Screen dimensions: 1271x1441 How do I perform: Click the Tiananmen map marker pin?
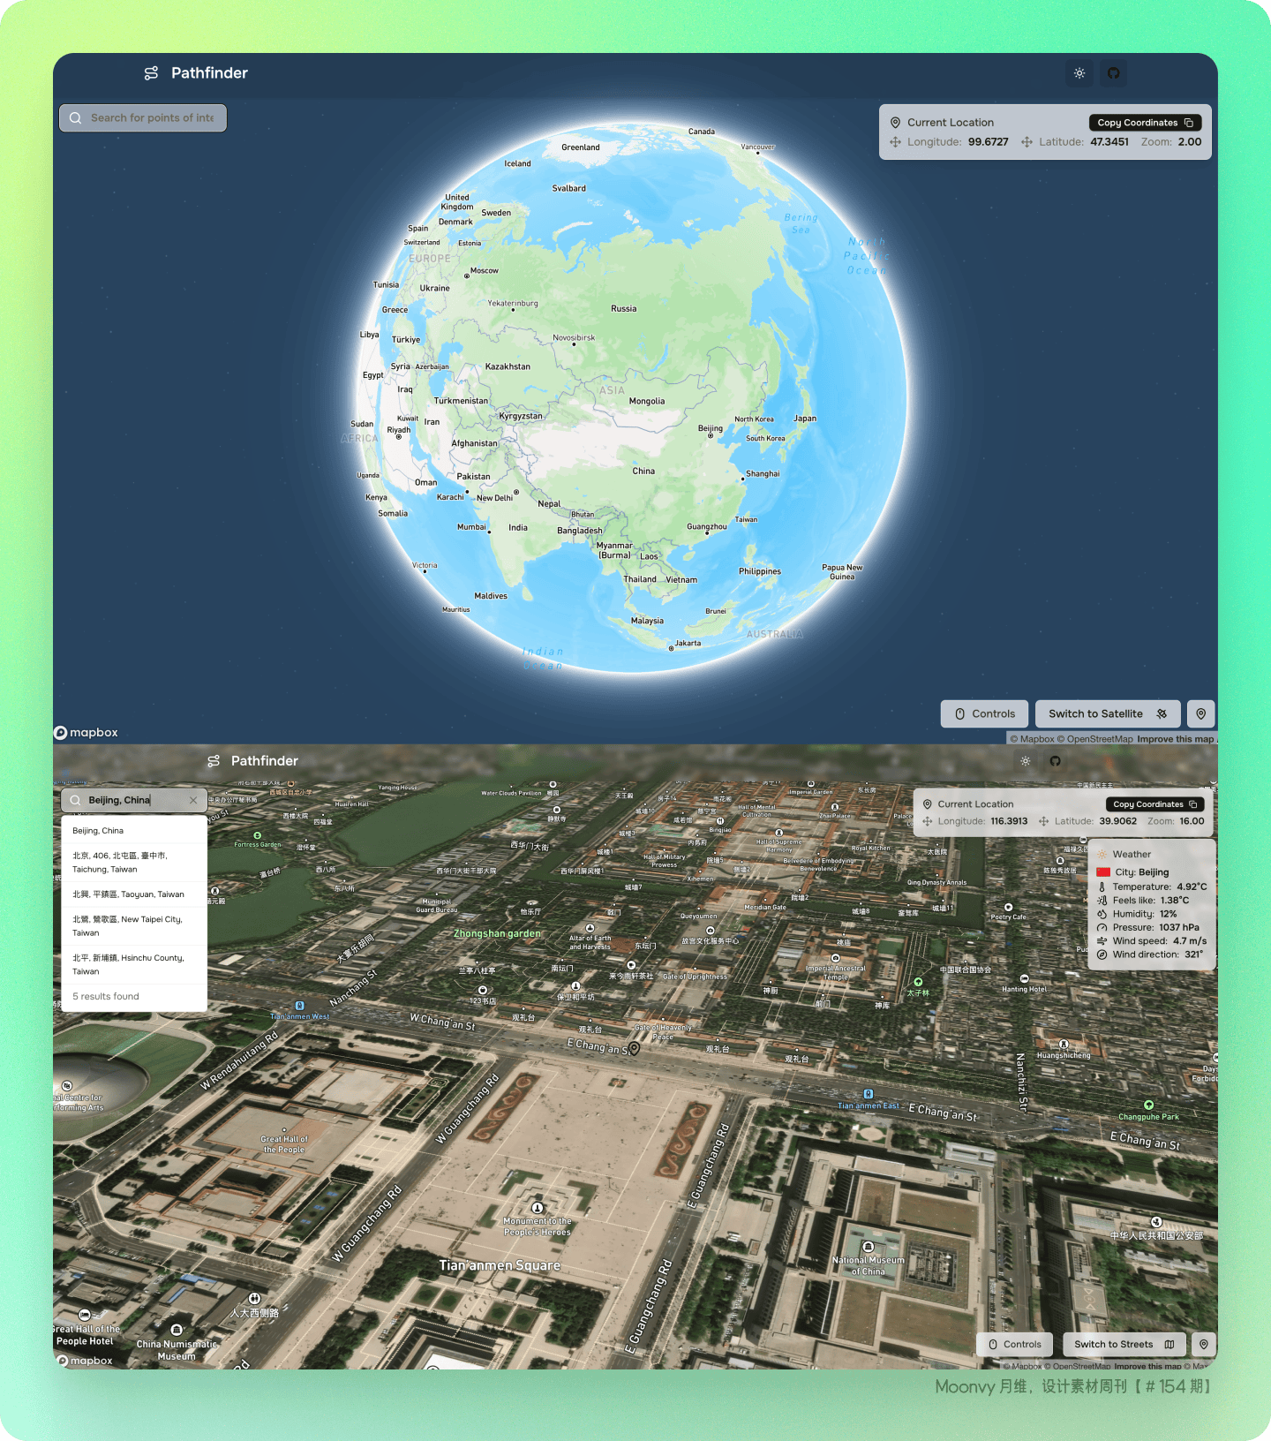(634, 1049)
